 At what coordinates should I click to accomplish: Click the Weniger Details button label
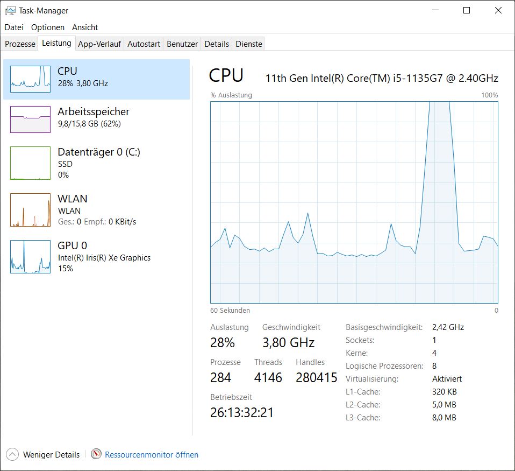(x=51, y=454)
